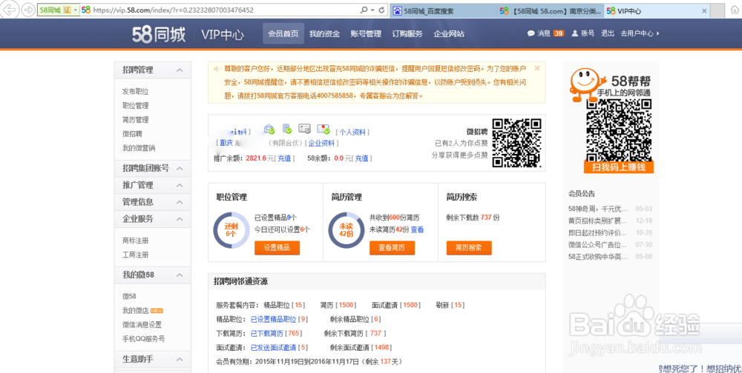Open the 去用户中心 dropdown arrow
Image resolution: width=742 pixels, height=373 pixels.
pos(658,33)
